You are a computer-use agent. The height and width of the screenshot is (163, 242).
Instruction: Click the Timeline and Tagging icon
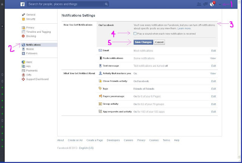click(23, 32)
